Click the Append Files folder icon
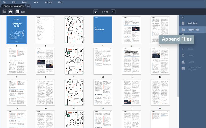The height and width of the screenshot is (128, 206). (x=183, y=30)
